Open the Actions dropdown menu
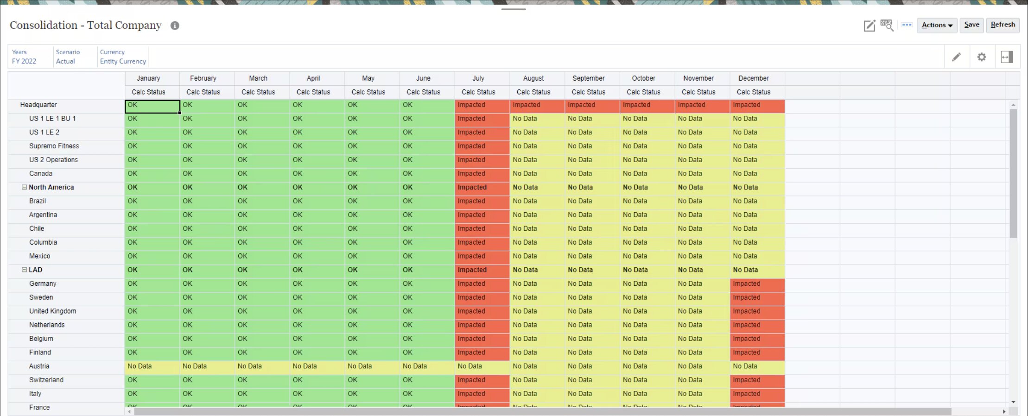 [x=936, y=25]
